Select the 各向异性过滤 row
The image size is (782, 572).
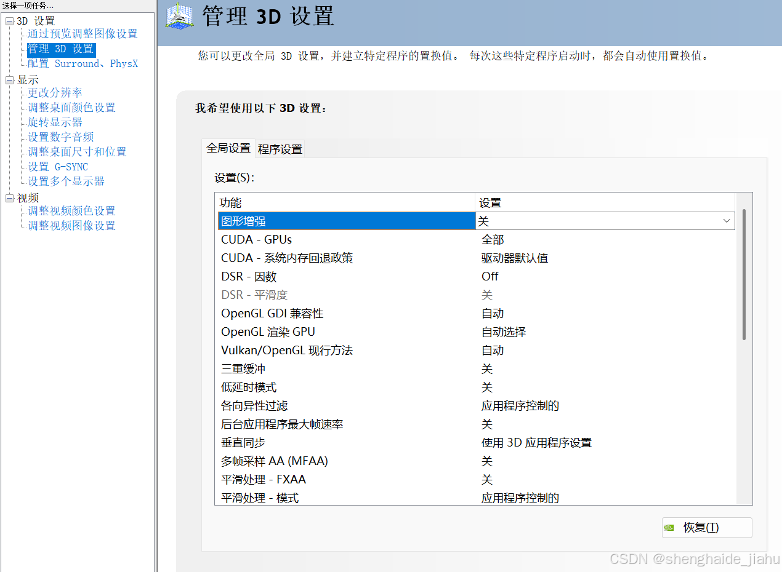tap(477, 405)
